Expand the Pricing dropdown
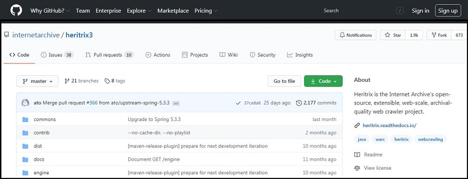The width and height of the screenshot is (468, 179). [206, 11]
